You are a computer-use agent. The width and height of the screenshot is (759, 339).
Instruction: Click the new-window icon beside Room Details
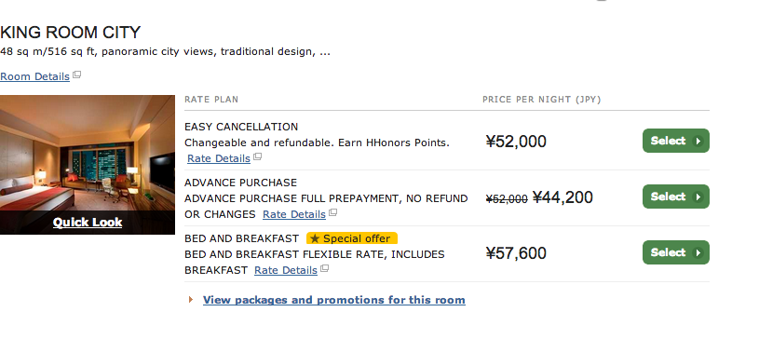(x=77, y=75)
